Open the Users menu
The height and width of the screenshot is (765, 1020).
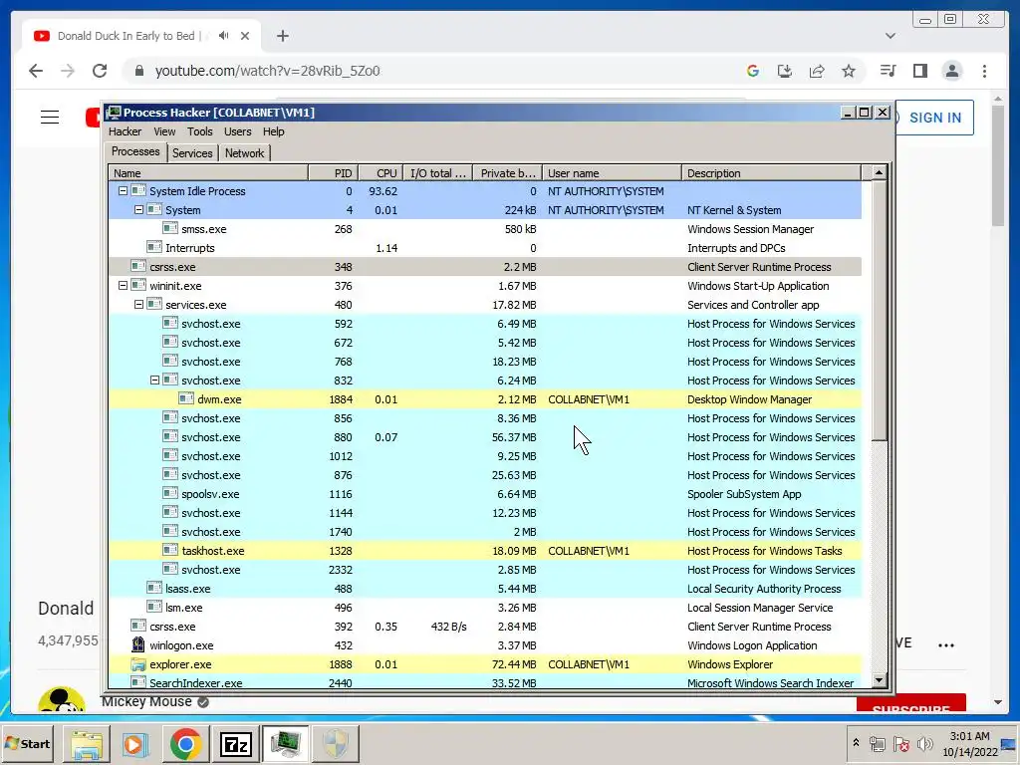click(237, 131)
